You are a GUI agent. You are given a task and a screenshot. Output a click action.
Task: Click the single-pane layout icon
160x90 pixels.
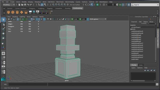point(3,53)
